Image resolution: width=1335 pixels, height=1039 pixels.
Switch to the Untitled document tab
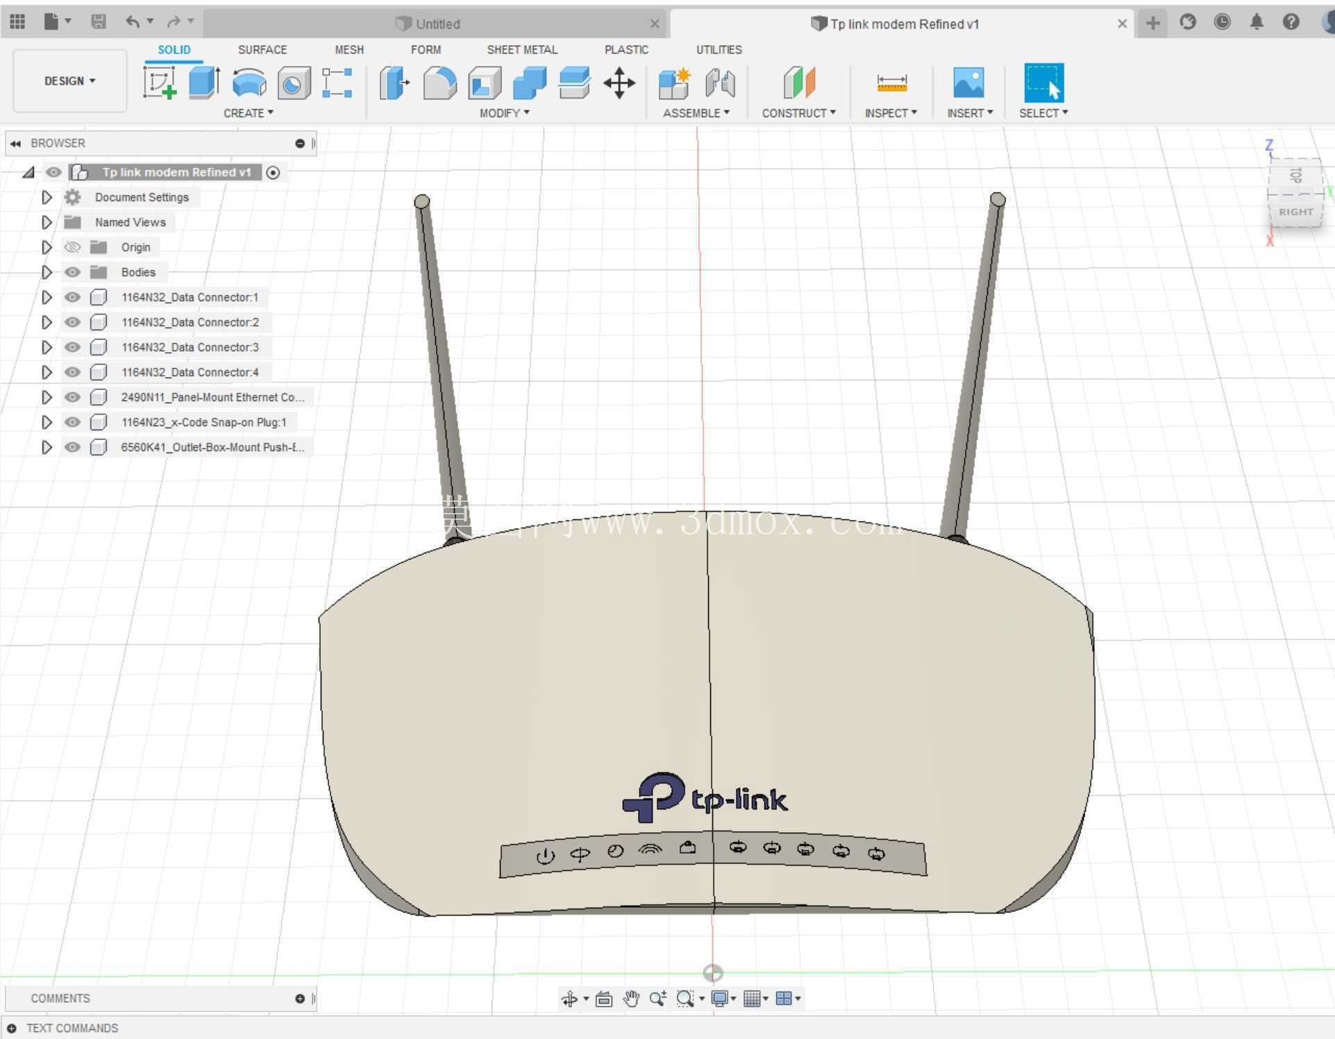point(436,24)
